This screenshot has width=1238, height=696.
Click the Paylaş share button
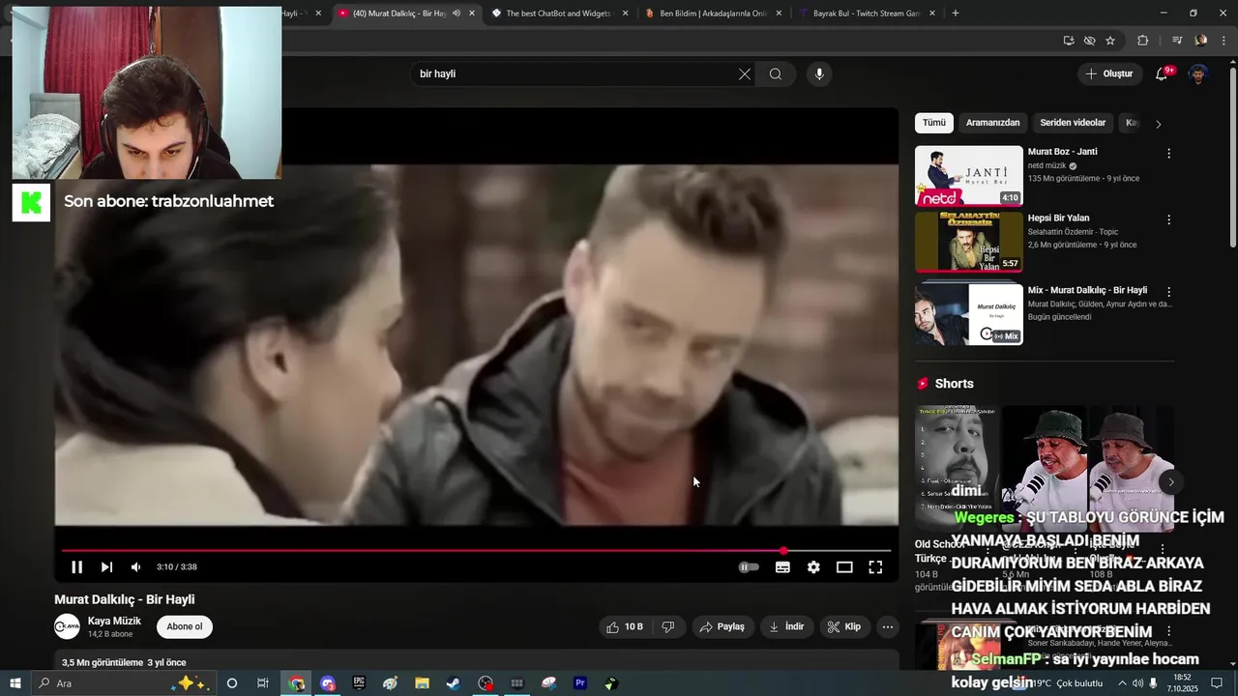click(x=722, y=627)
